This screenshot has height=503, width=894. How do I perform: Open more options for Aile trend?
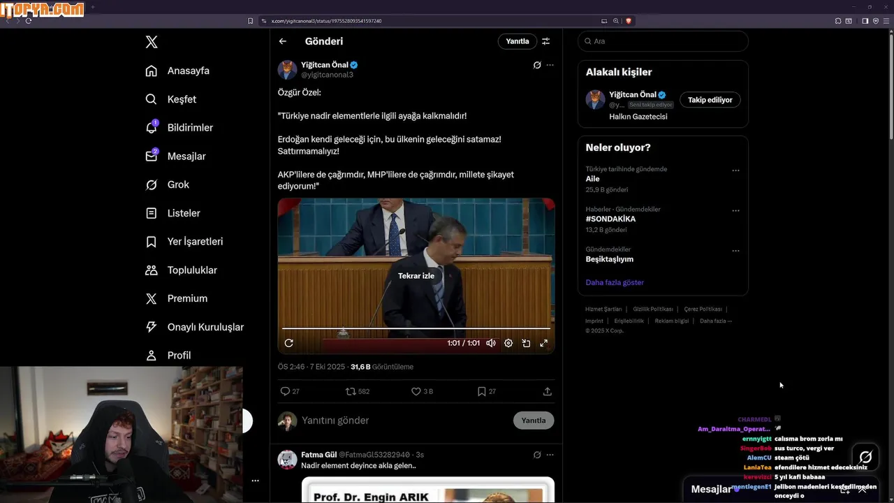coord(735,170)
